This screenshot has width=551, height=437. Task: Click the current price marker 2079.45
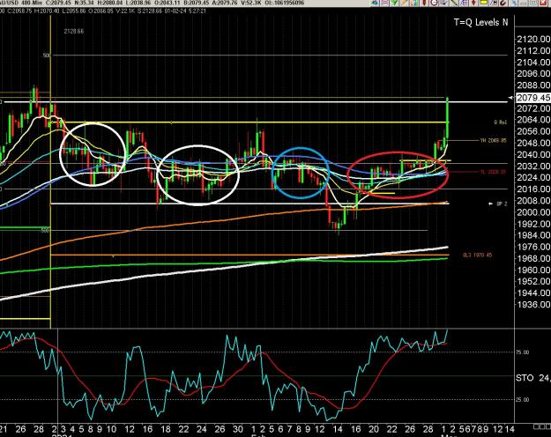(533, 97)
